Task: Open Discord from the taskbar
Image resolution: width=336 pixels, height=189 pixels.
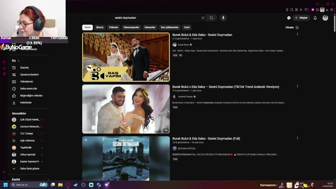Action: pyautogui.click(x=107, y=185)
